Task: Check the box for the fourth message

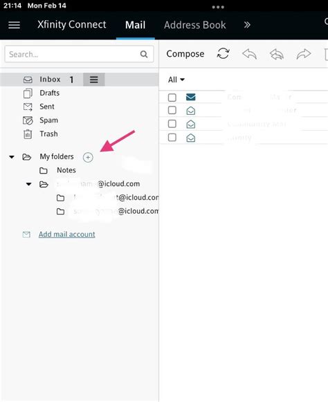Action: click(172, 138)
